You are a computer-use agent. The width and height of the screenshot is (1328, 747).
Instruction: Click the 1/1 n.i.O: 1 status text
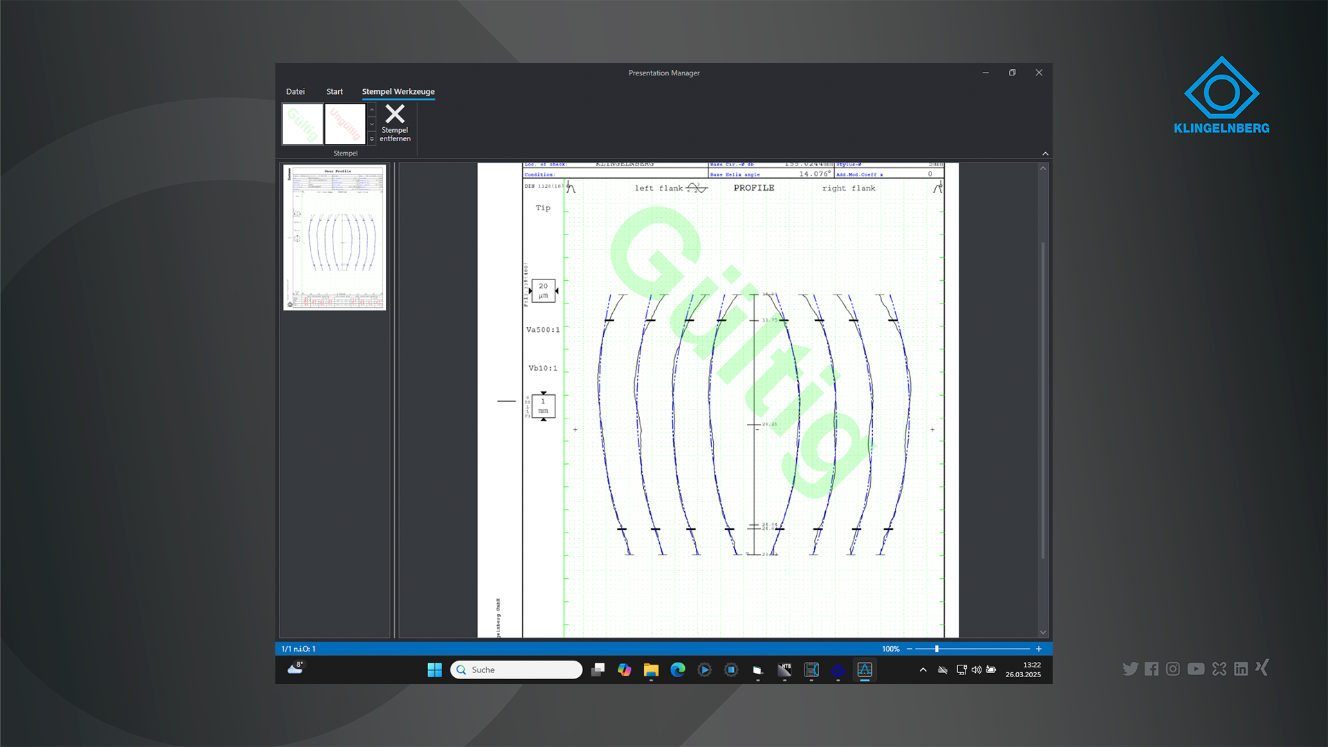click(299, 649)
